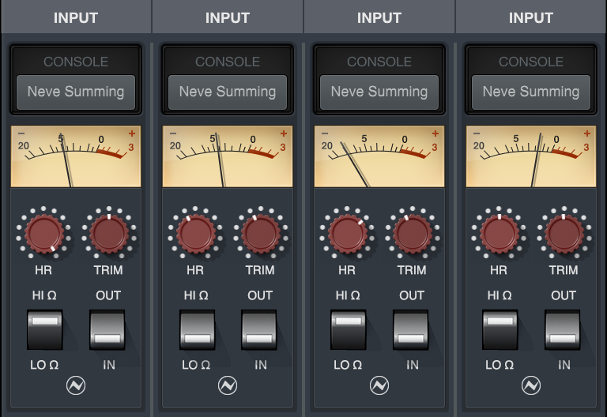Select the second channel's INPUT header
607x417 pixels.
(x=228, y=17)
